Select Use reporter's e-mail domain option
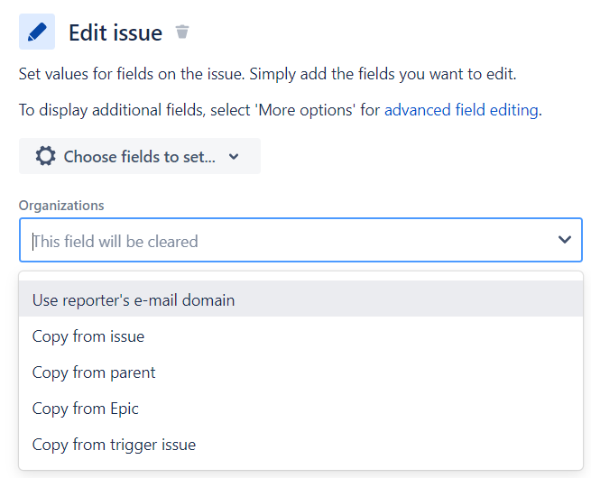This screenshot has width=591, height=478. click(x=300, y=299)
